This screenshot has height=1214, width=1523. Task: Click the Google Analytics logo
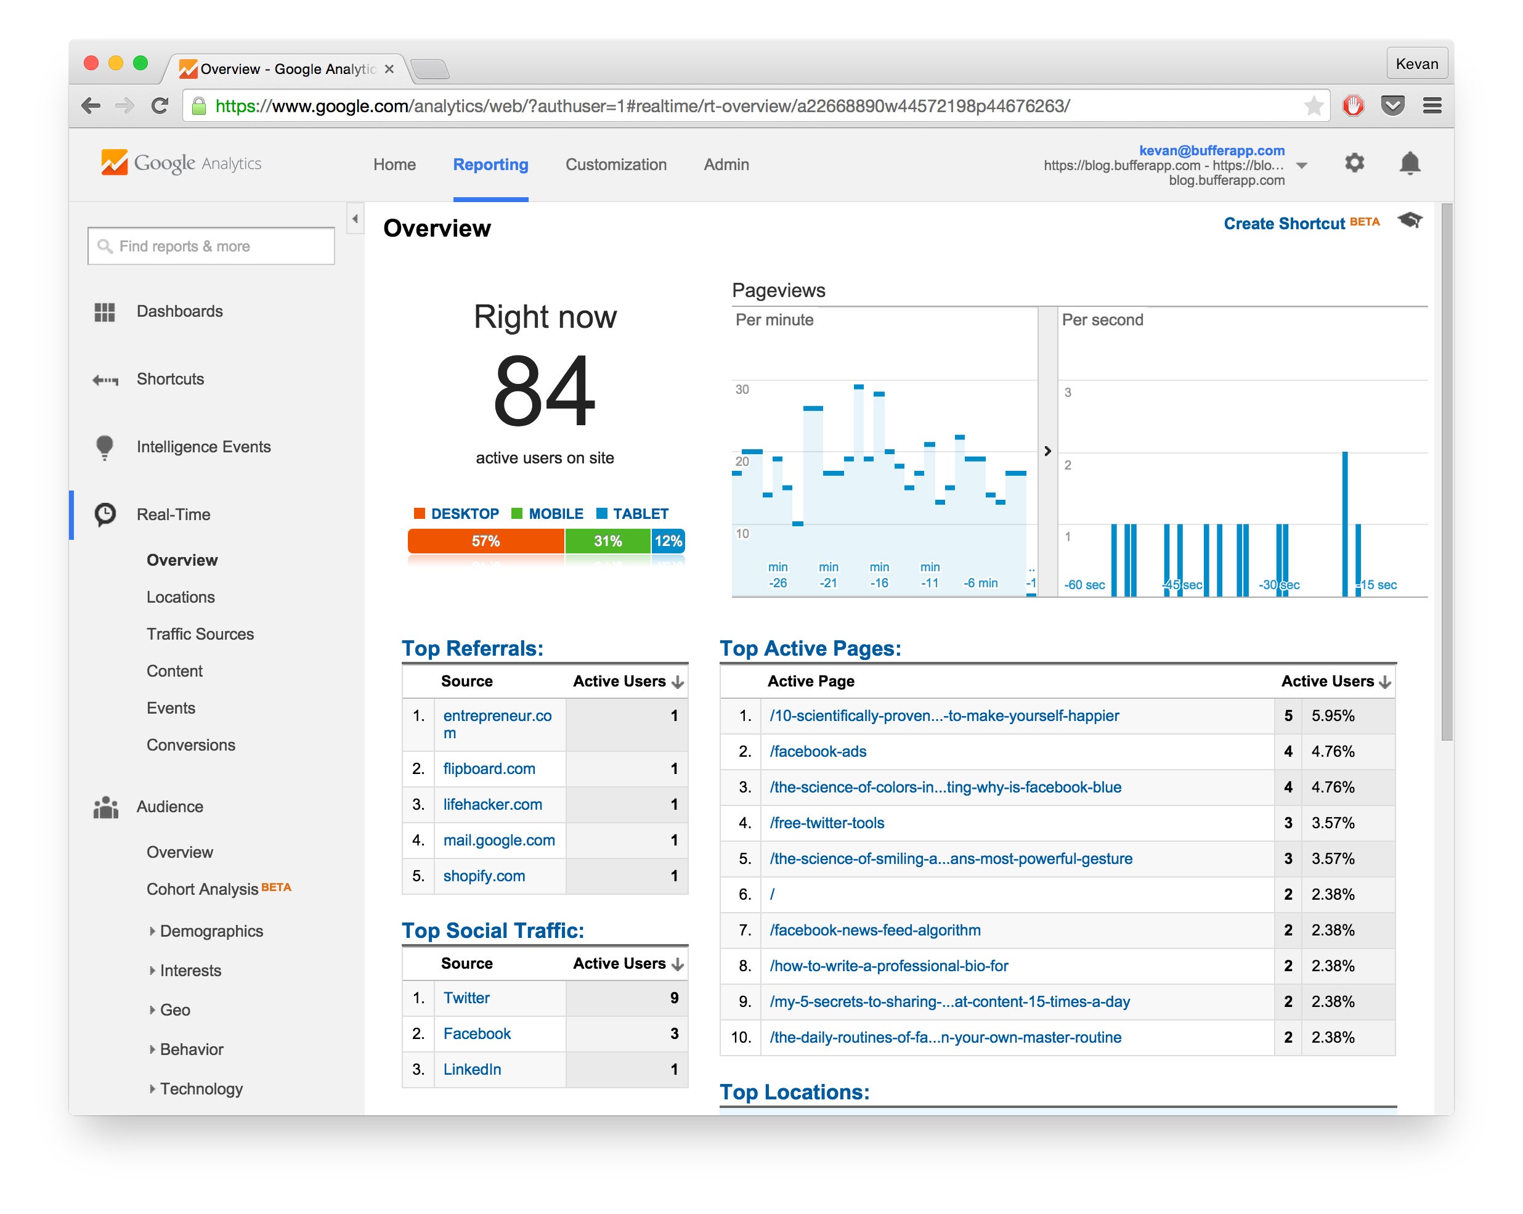coord(181,163)
